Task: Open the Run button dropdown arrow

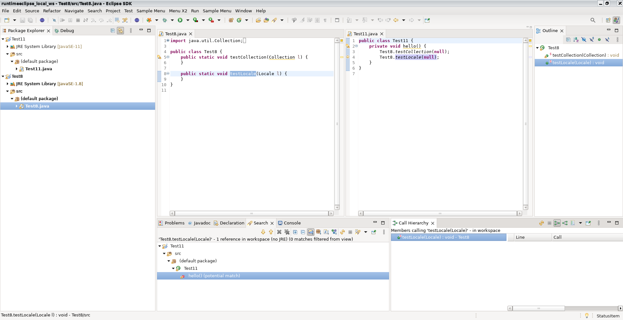Action: [188, 20]
